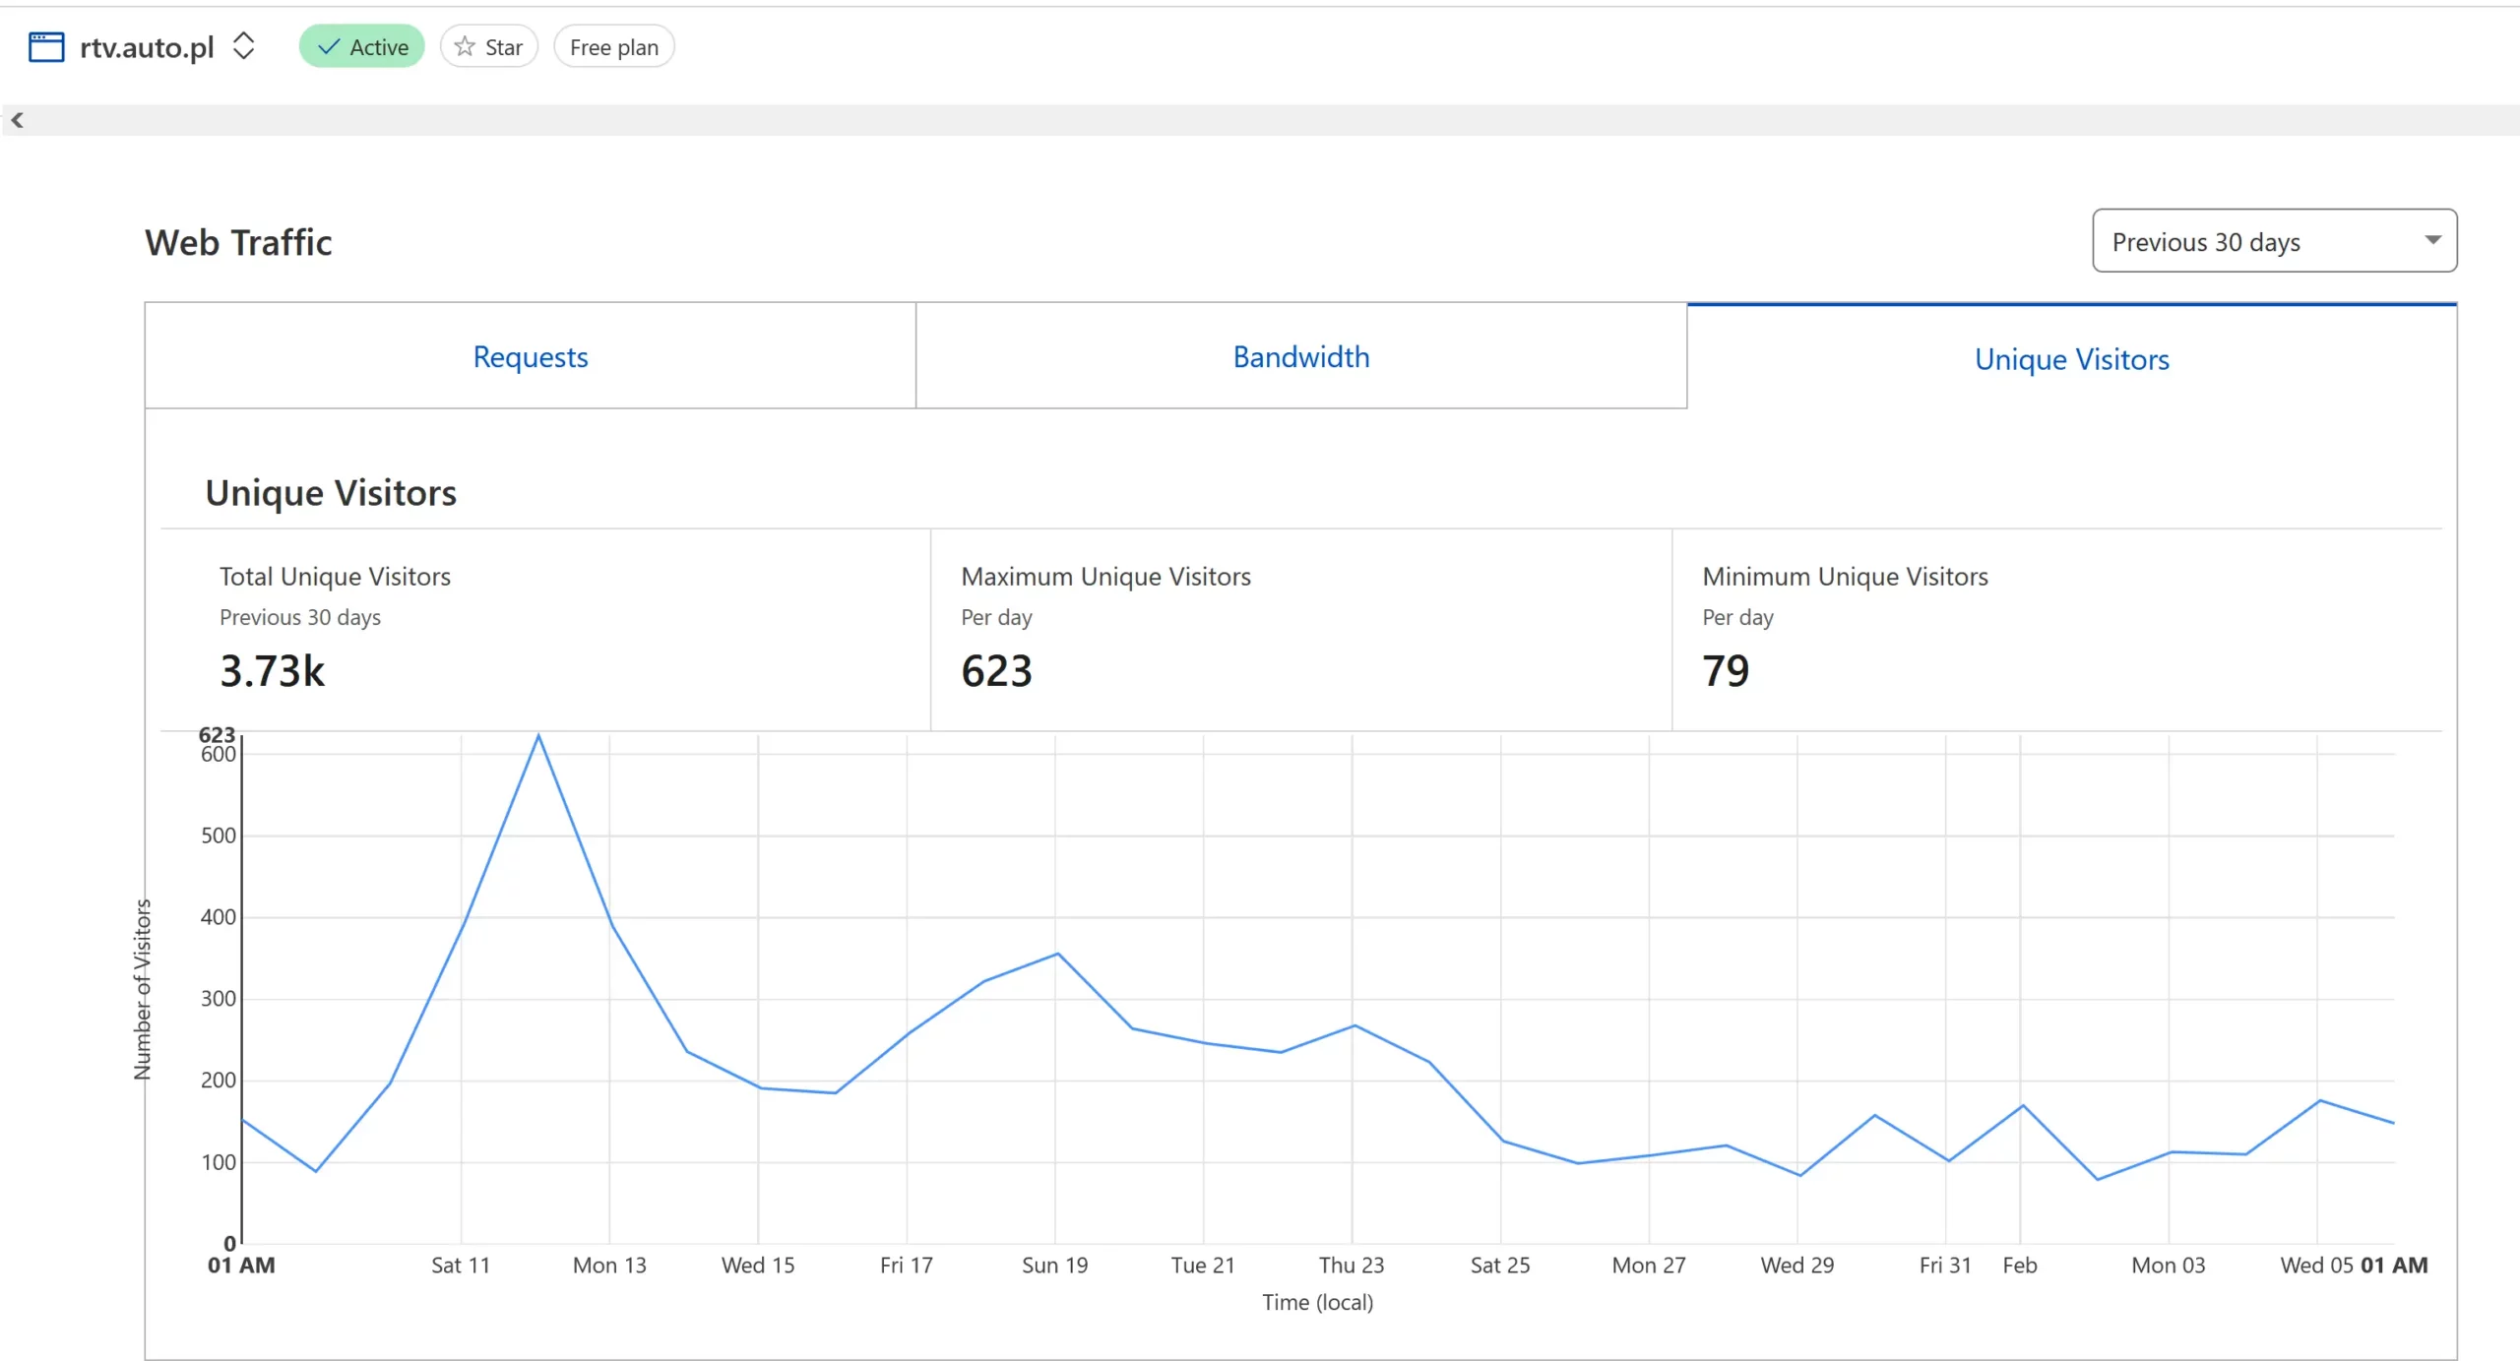Click the browser window icon beside rtv.auto.pl
This screenshot has height=1361, width=2520.
tap(45, 46)
